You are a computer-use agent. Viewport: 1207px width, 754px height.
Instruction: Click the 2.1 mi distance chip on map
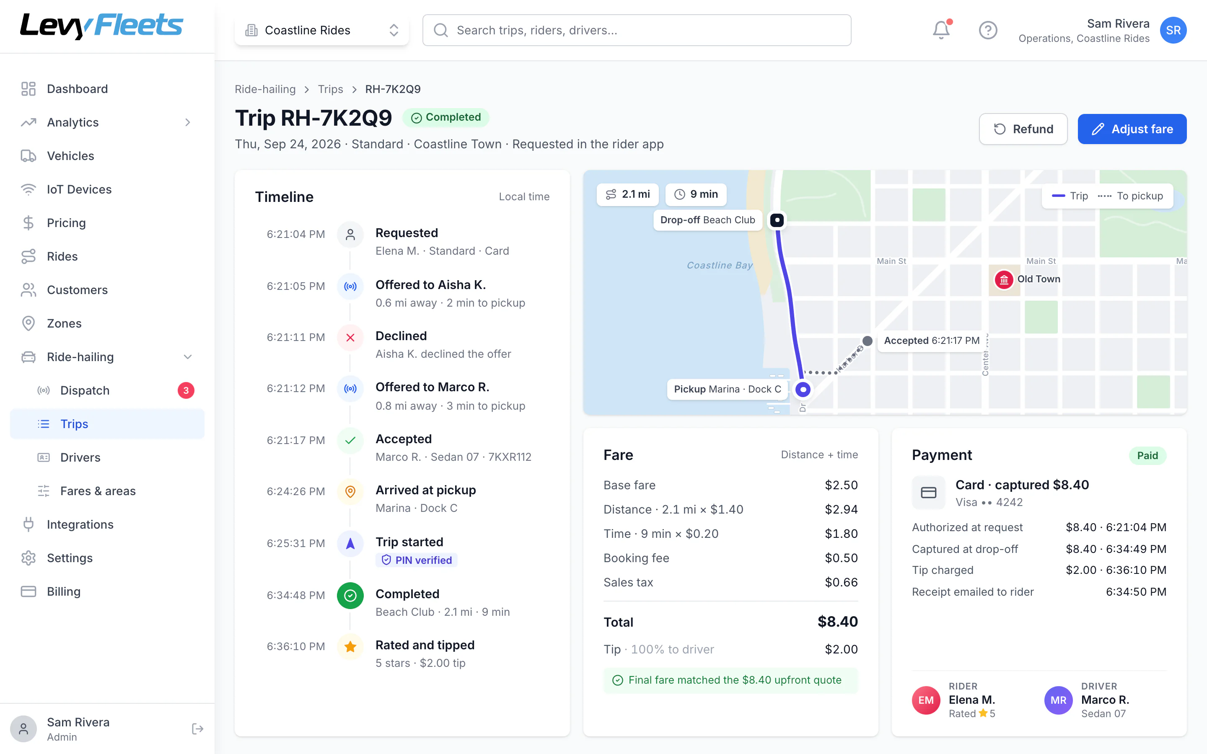[627, 194]
